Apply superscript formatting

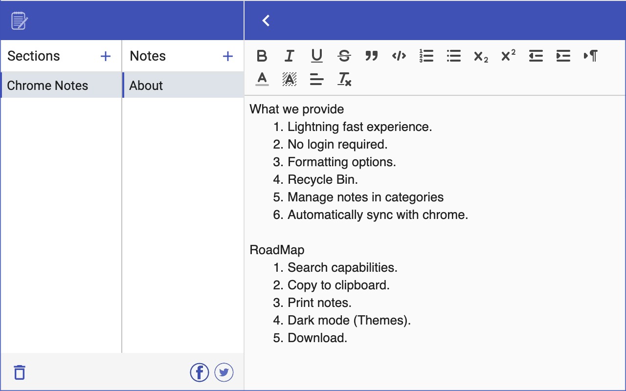click(x=509, y=56)
